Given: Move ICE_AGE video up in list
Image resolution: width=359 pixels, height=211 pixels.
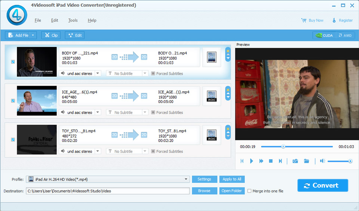Looking at the screenshot, I should pyautogui.click(x=228, y=94).
